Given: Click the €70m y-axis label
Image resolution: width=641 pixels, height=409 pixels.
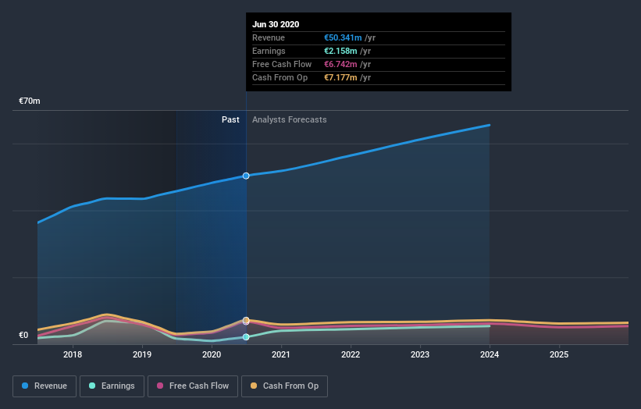Looking at the screenshot, I should click(30, 101).
